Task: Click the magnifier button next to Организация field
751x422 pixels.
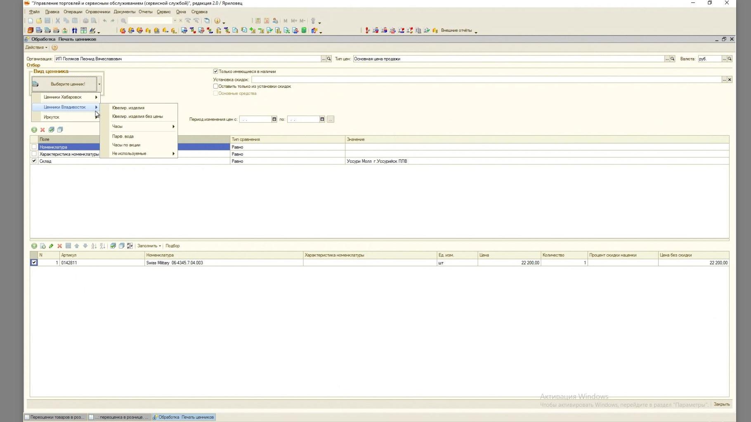Action: click(329, 59)
